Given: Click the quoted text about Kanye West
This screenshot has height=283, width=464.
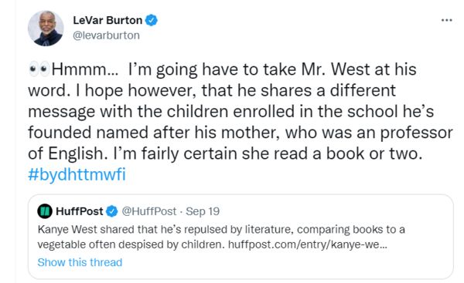Looking at the screenshot, I should point(221,237).
